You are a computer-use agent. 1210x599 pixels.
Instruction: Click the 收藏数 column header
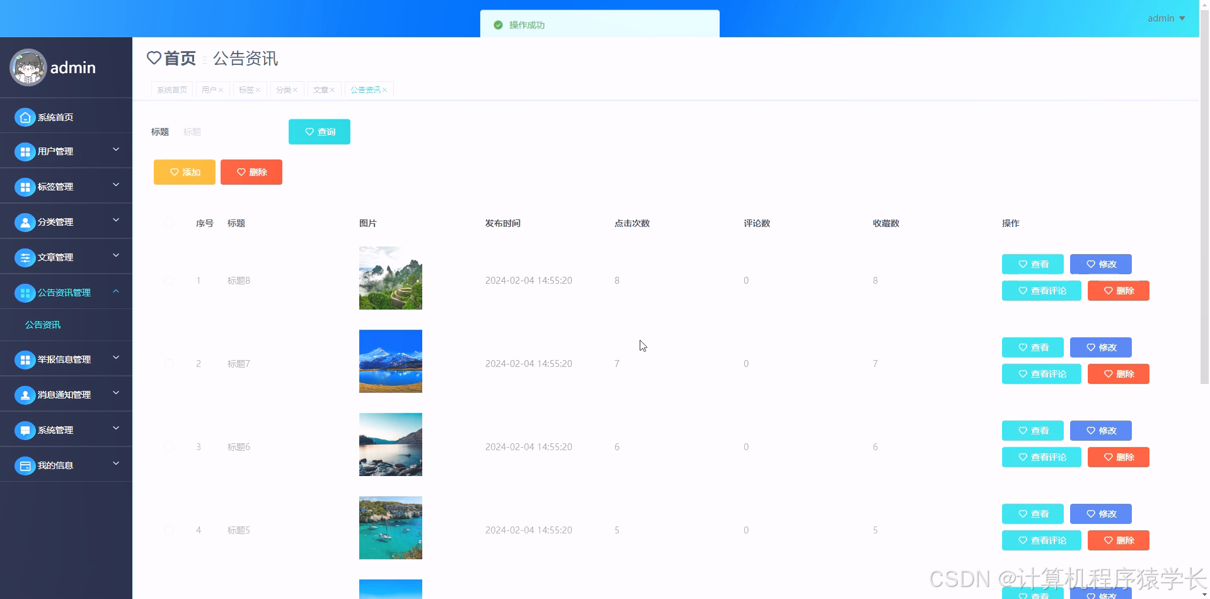click(886, 223)
